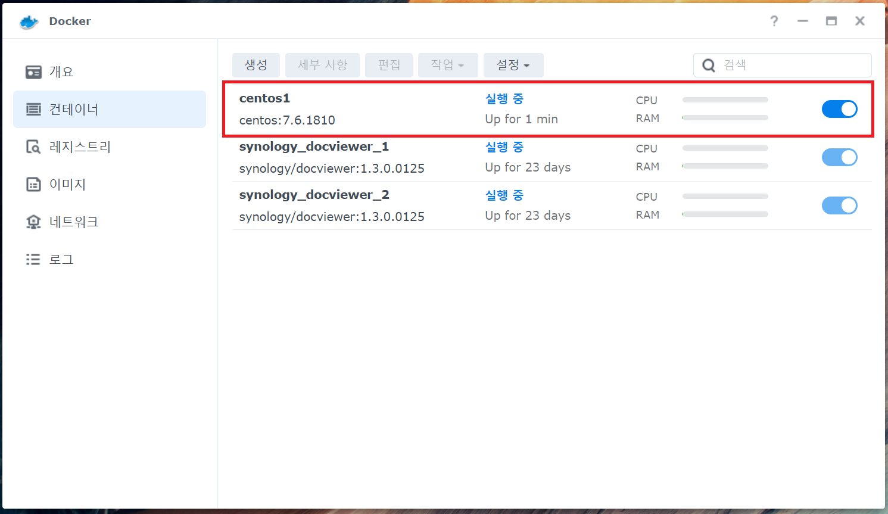Image resolution: width=888 pixels, height=514 pixels.
Task: Select the centos1 container name
Action: tap(264, 98)
